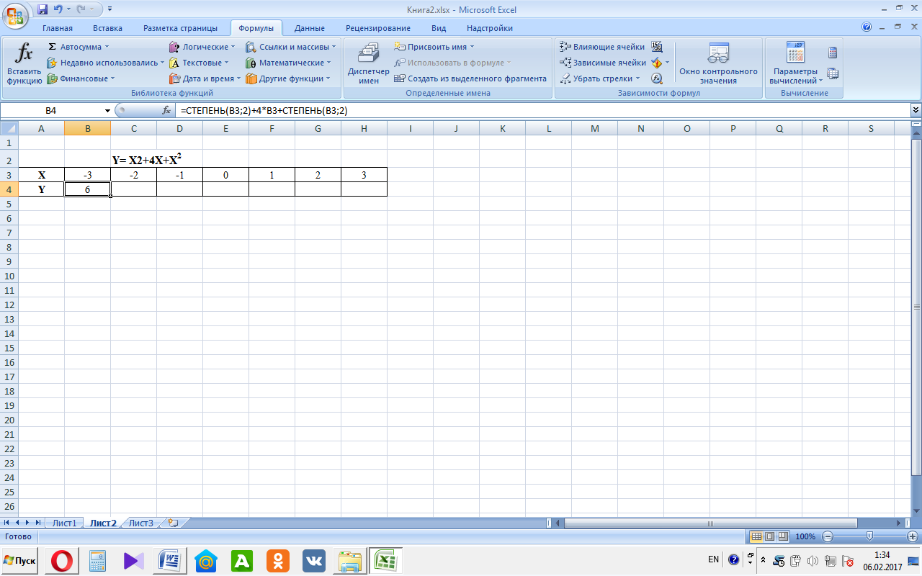922x576 pixels.
Task: Switch to Вставка ribbon tab
Action: [107, 28]
